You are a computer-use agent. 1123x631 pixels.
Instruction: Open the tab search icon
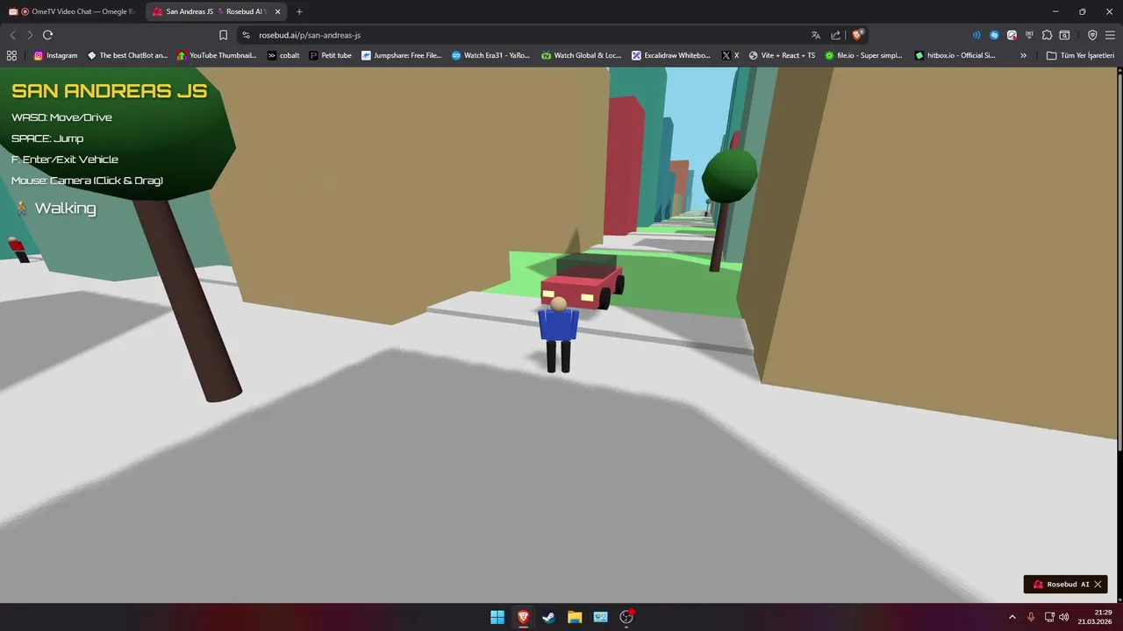pyautogui.click(x=1064, y=35)
